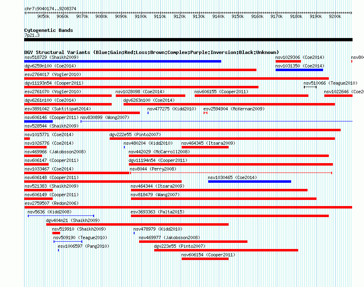Select nsv1033467 (Coe2014) label
Viewport: 364px width, 287px height.
tap(49, 169)
